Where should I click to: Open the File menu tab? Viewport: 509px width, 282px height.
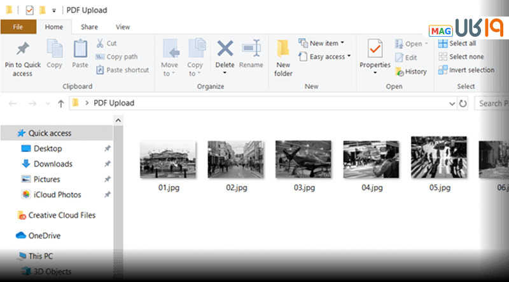pyautogui.click(x=18, y=27)
